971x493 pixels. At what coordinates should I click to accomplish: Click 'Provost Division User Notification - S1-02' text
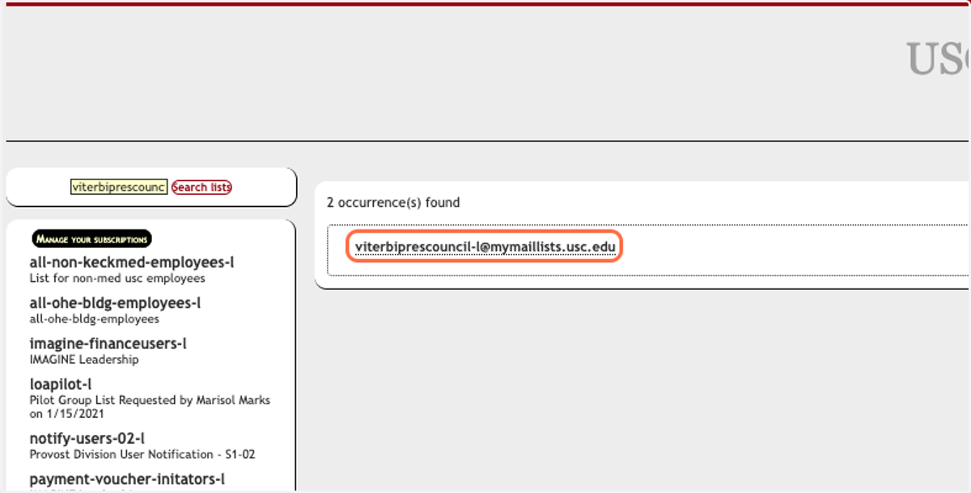[142, 455]
